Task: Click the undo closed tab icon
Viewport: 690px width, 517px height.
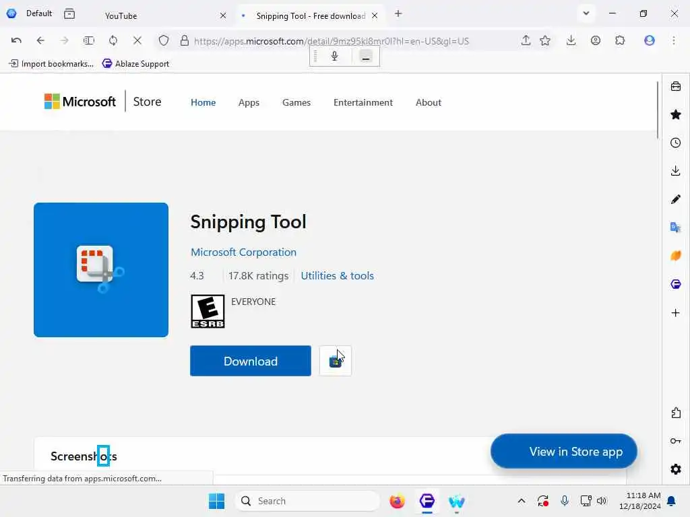Action: pos(16,40)
